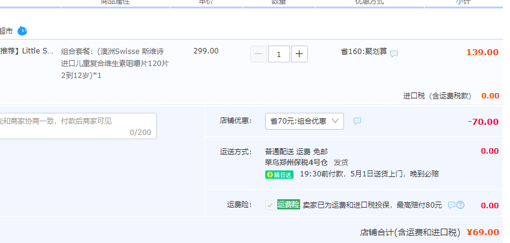The image size is (510, 243).
Task: Increase quantity with the plus button
Action: click(x=300, y=54)
